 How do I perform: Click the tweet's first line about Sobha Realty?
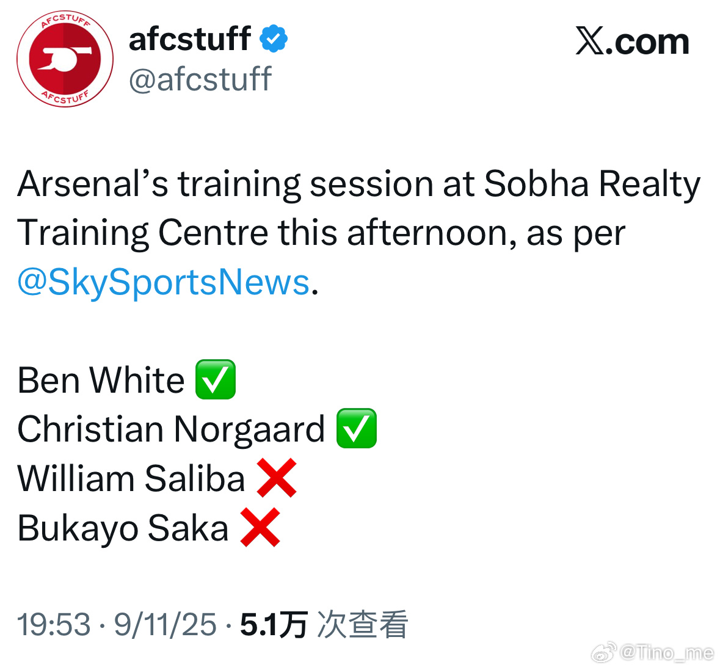coord(359,184)
